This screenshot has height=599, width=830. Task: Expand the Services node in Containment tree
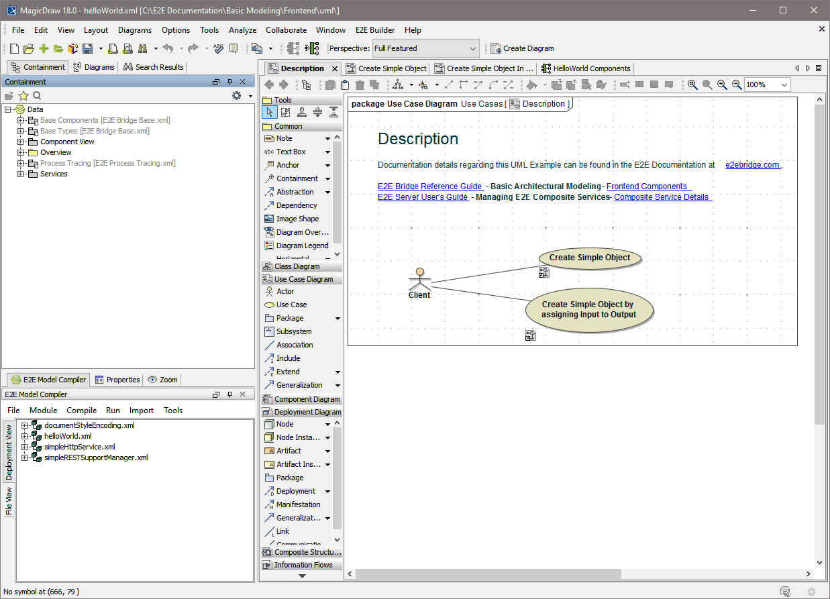coord(21,174)
